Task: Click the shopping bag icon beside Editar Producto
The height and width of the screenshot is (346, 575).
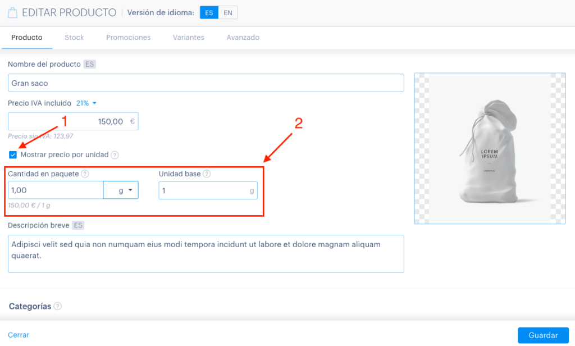Action: pos(13,13)
